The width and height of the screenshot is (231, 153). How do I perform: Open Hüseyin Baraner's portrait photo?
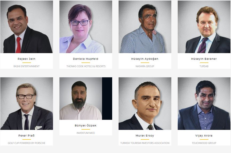pyautogui.click(x=204, y=27)
